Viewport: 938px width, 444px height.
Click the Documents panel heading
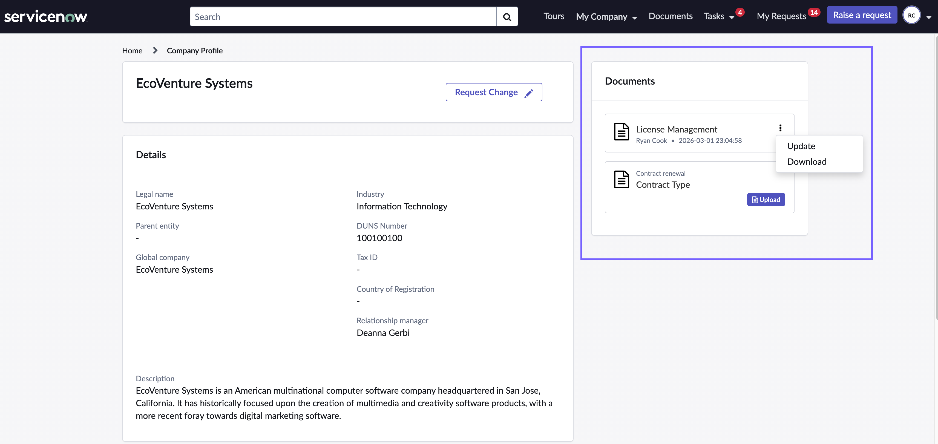pos(630,81)
